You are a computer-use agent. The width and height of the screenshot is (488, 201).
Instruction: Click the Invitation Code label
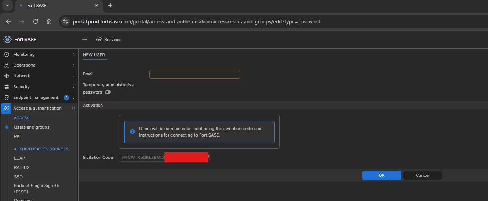(x=98, y=157)
